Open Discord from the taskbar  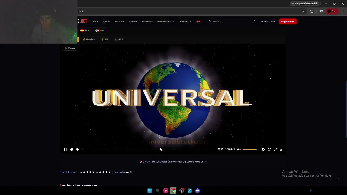pos(198,191)
